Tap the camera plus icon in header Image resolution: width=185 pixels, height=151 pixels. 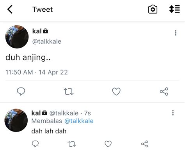pyautogui.click(x=153, y=9)
